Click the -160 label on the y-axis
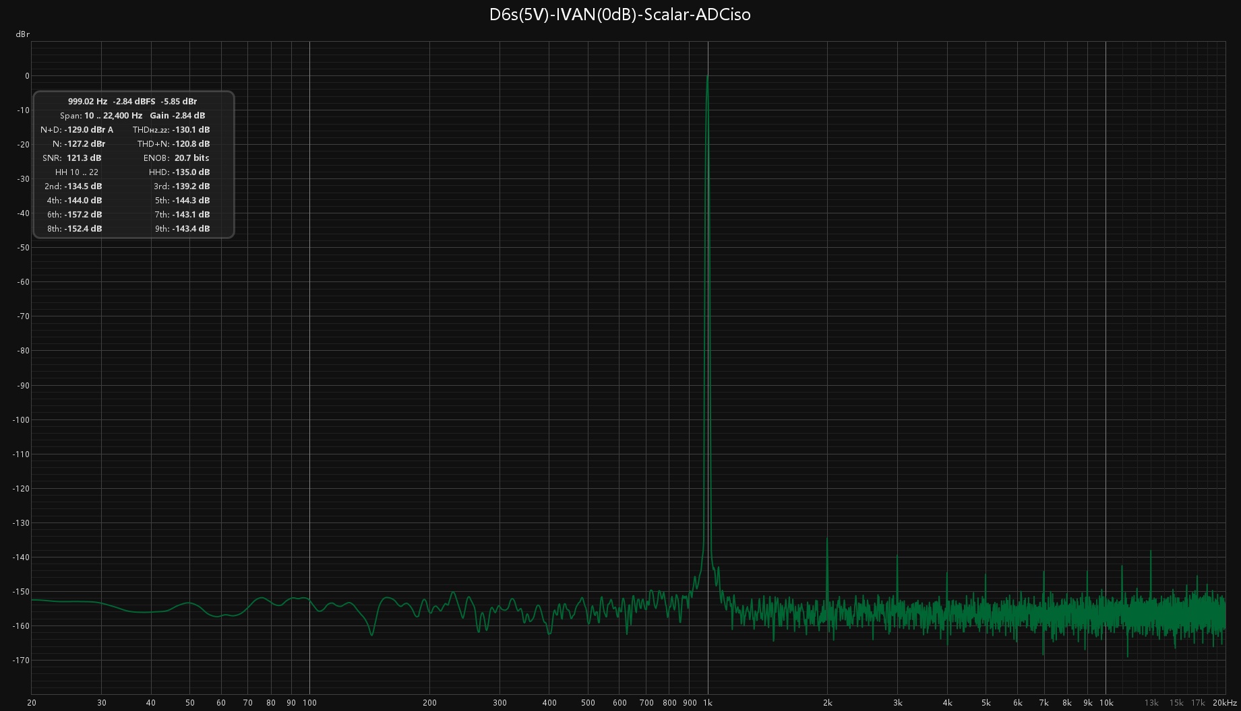1241x711 pixels. point(22,626)
